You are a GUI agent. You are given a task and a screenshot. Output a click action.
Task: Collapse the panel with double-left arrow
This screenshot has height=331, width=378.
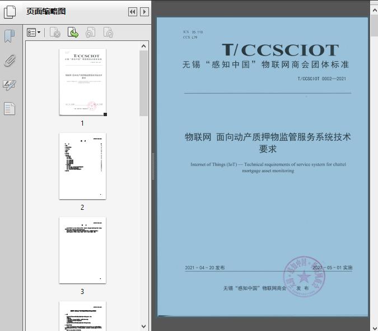point(133,12)
